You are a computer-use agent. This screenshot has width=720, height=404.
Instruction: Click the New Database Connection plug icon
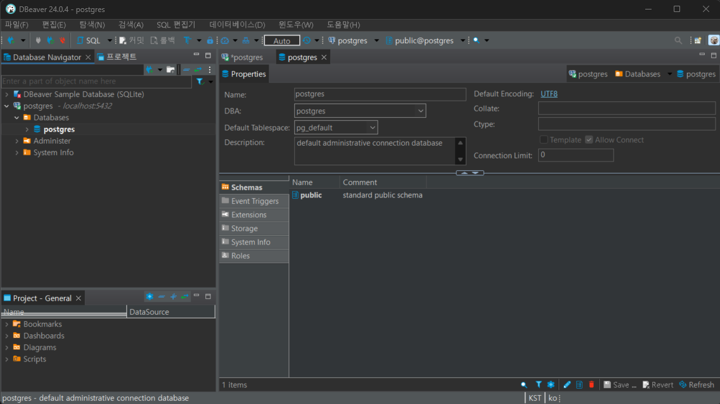[x=11, y=41]
